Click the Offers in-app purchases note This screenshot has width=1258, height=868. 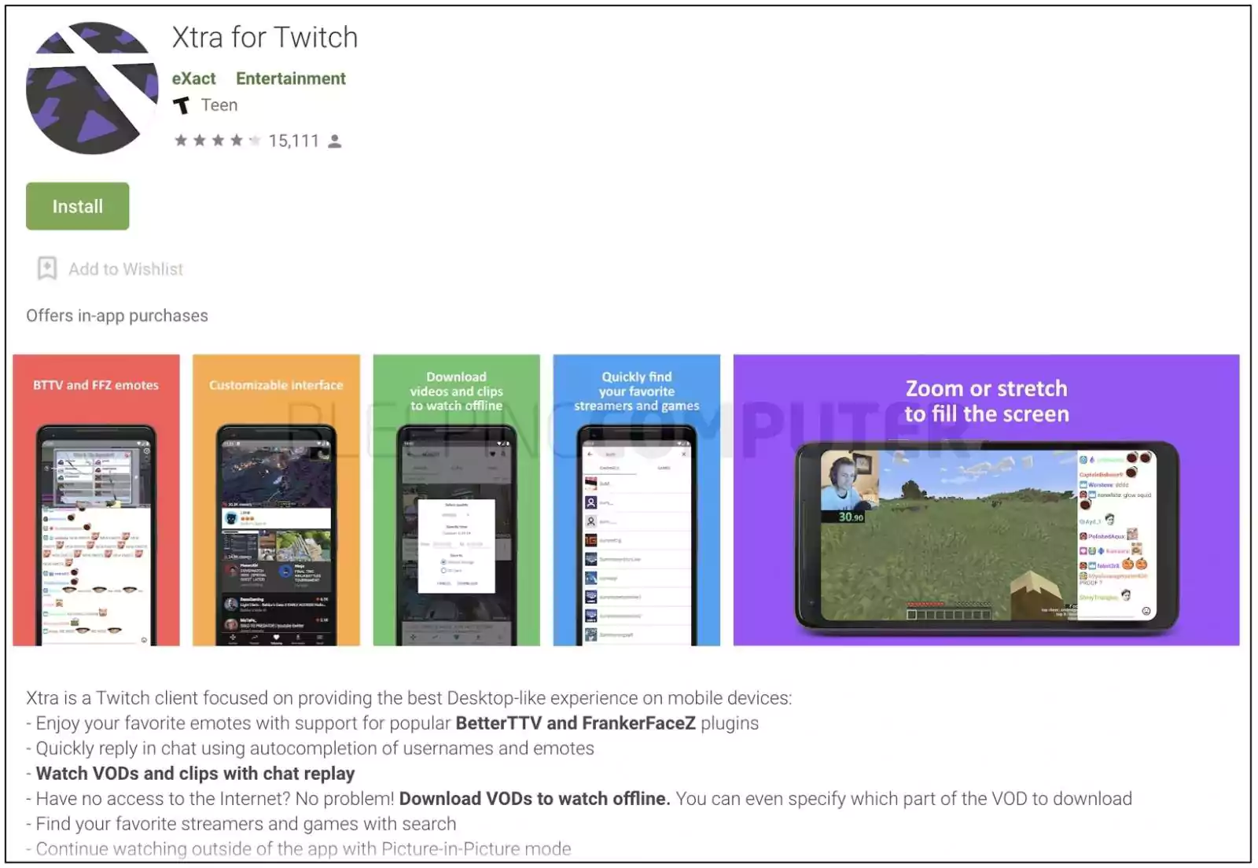tap(117, 315)
